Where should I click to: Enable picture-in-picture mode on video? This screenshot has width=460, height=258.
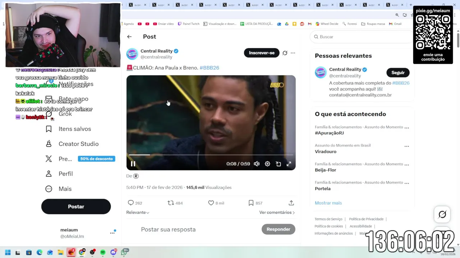click(x=278, y=164)
